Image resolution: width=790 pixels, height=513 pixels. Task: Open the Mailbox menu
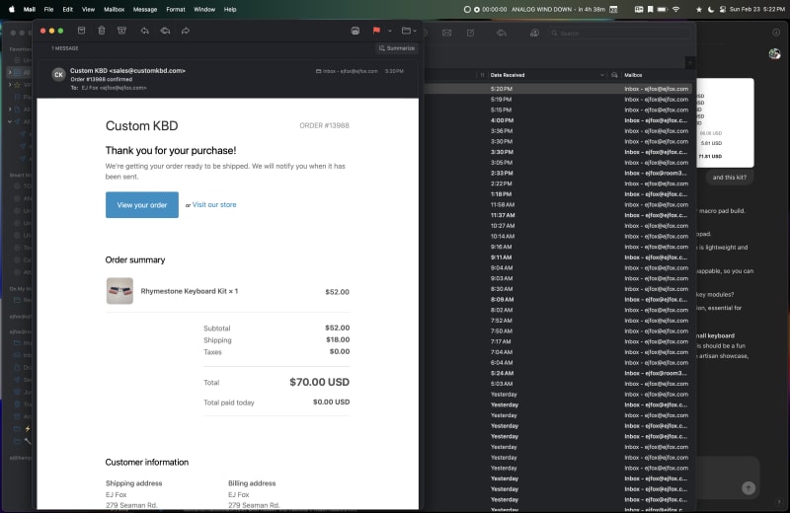(114, 9)
